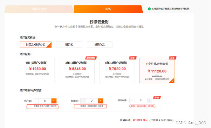Switch to the 加购或续费 tab
The width and height of the screenshot is (211, 128).
(39, 9)
